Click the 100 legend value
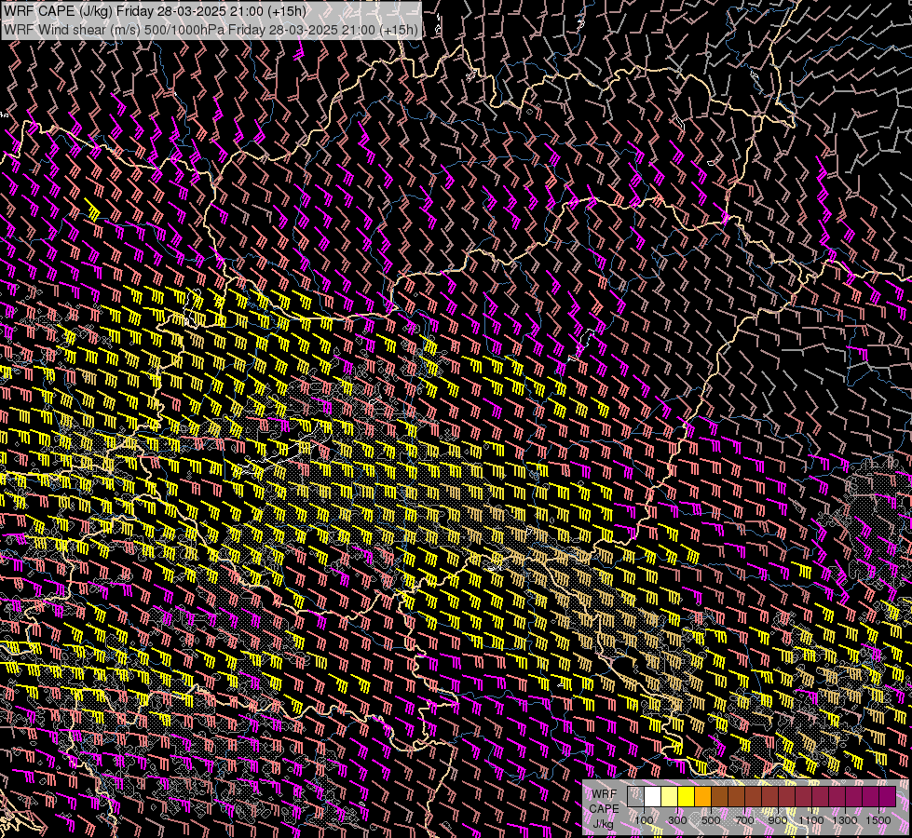This screenshot has height=838, width=912. [644, 820]
